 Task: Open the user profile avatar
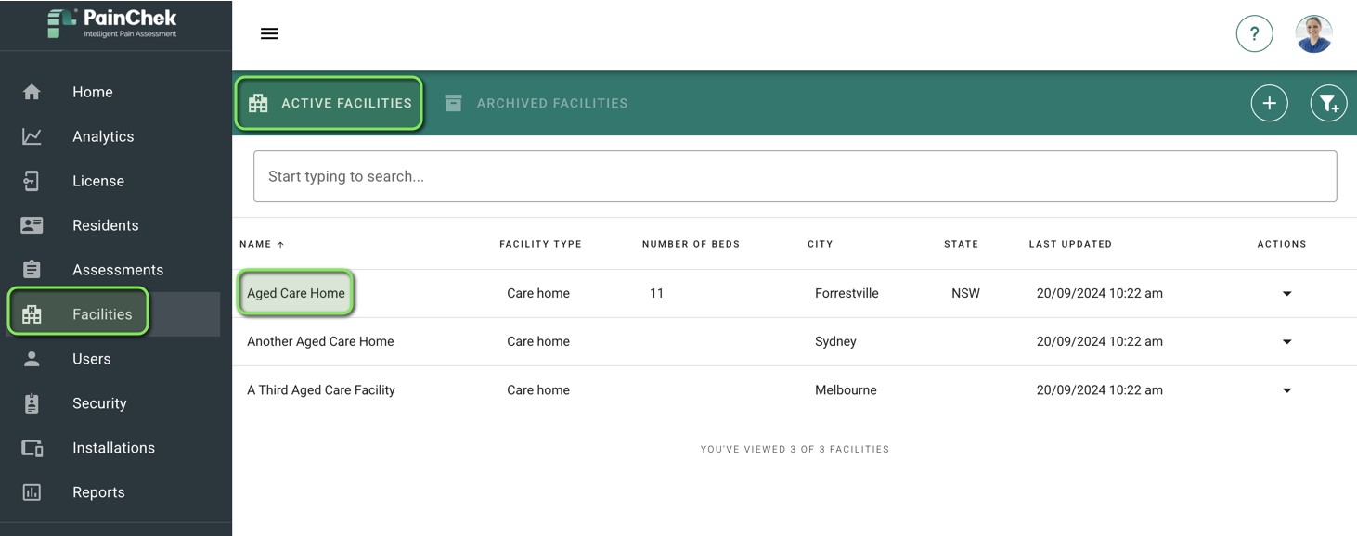(1313, 34)
